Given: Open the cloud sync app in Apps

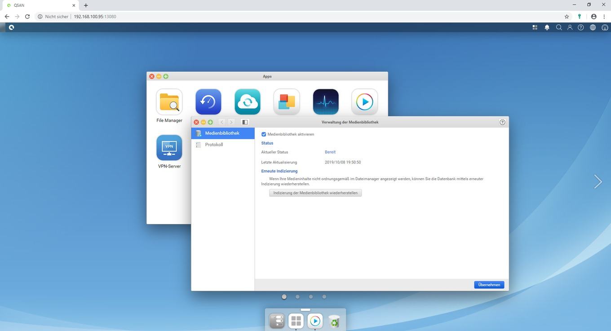Looking at the screenshot, I should point(248,102).
